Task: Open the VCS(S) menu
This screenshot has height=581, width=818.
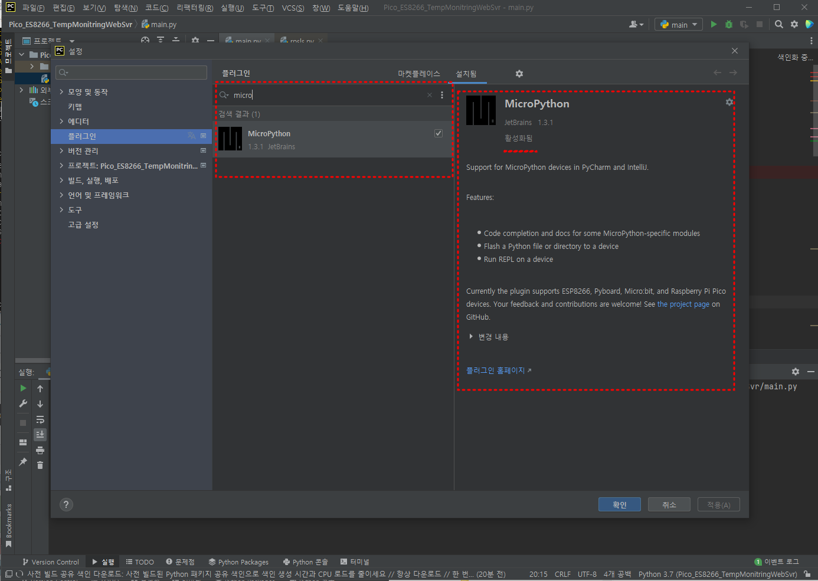Action: click(293, 8)
